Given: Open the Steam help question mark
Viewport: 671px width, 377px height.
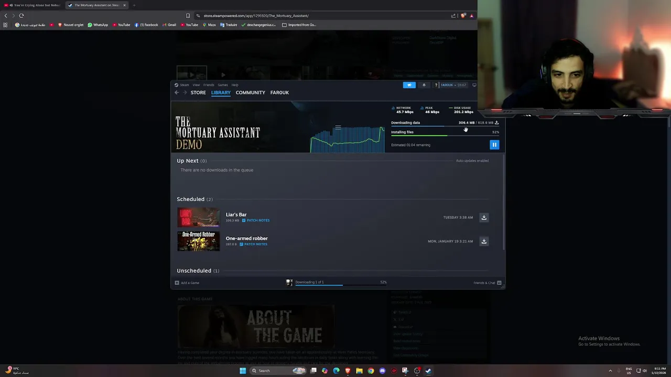Looking at the screenshot, I should pos(436,85).
